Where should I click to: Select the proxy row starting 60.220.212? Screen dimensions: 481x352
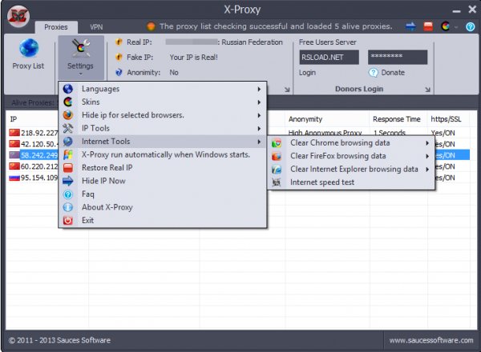34,166
